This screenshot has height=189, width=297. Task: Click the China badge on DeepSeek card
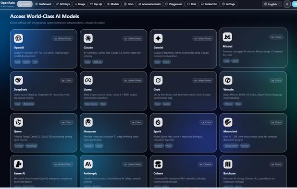point(66,81)
